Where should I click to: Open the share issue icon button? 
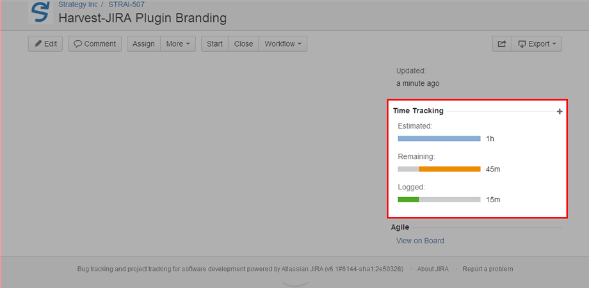pos(502,44)
